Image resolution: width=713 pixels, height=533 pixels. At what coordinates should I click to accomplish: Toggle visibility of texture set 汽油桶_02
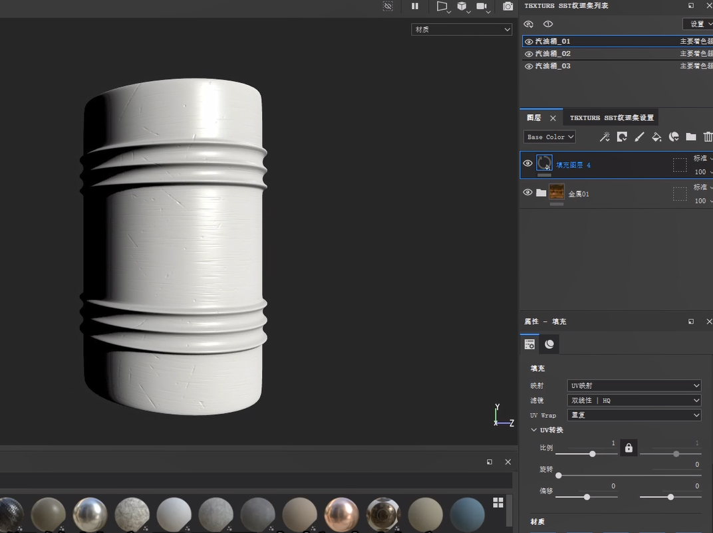coord(529,54)
